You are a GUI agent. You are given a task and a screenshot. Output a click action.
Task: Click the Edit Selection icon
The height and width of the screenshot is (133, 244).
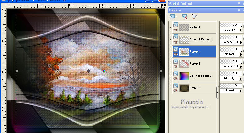(194, 17)
